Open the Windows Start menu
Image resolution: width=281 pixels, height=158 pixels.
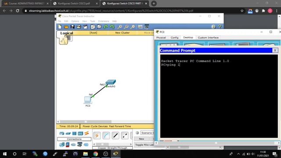5,154
